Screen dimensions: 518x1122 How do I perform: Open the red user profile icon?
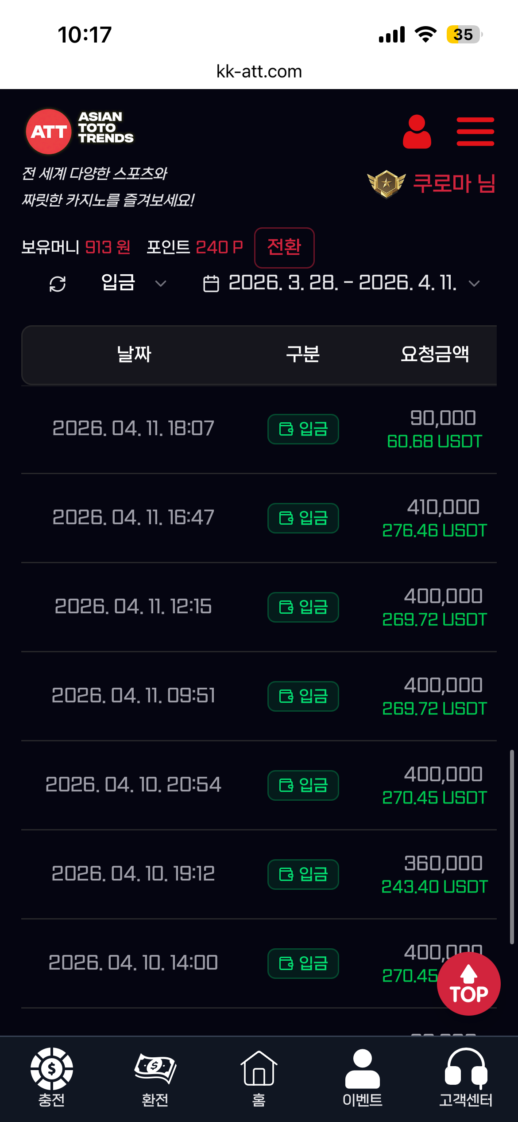pyautogui.click(x=417, y=132)
